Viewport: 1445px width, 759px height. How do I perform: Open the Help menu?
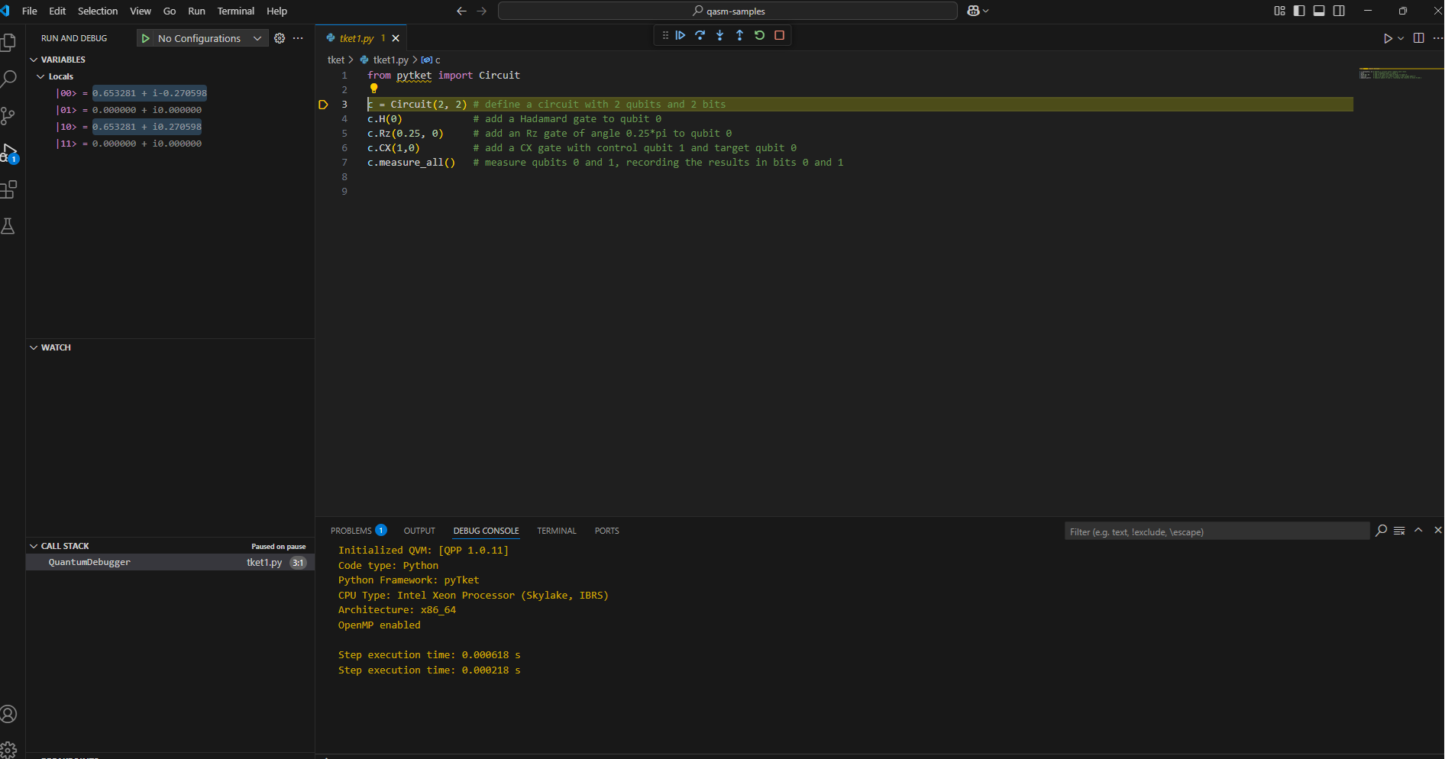276,11
